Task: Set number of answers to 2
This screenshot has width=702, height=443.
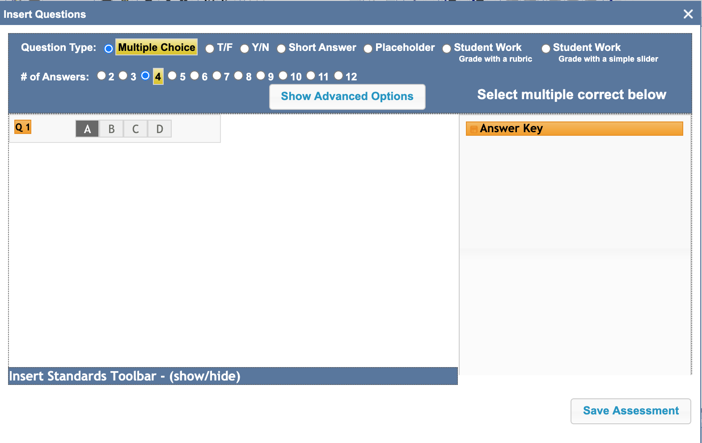Action: 101,76
